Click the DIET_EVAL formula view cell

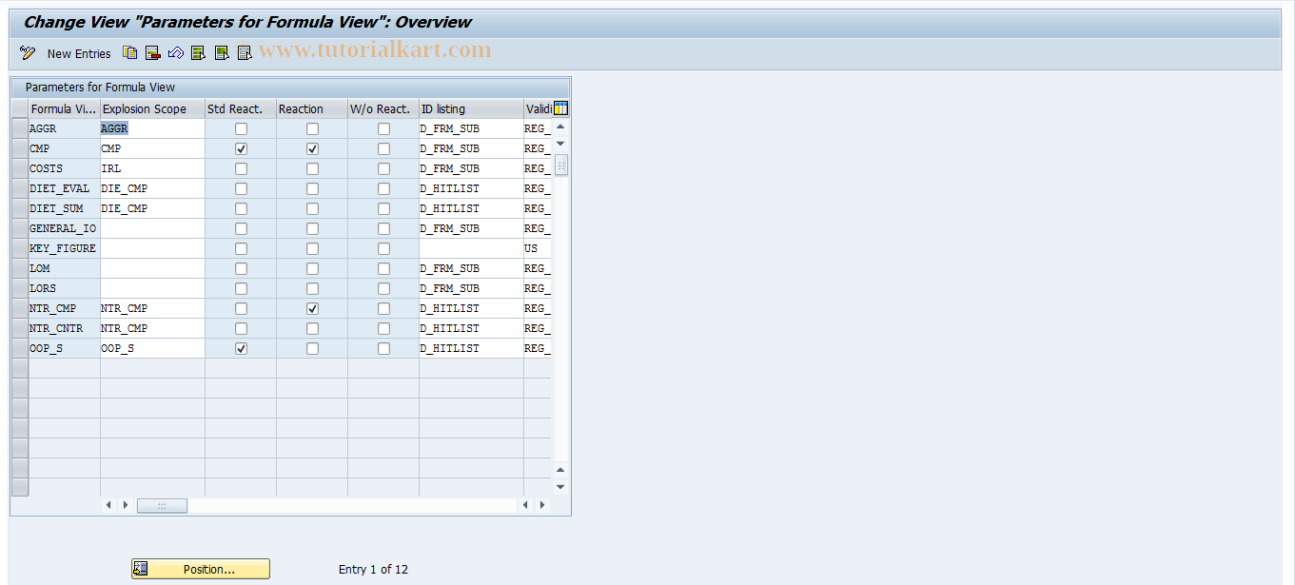click(64, 188)
